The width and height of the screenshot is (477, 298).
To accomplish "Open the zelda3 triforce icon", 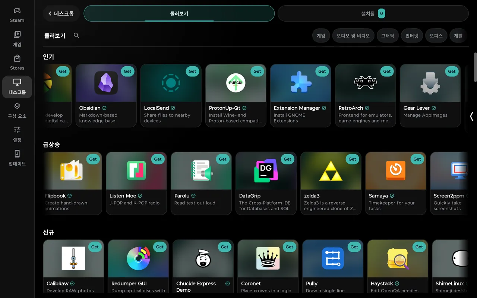I will coord(331,171).
